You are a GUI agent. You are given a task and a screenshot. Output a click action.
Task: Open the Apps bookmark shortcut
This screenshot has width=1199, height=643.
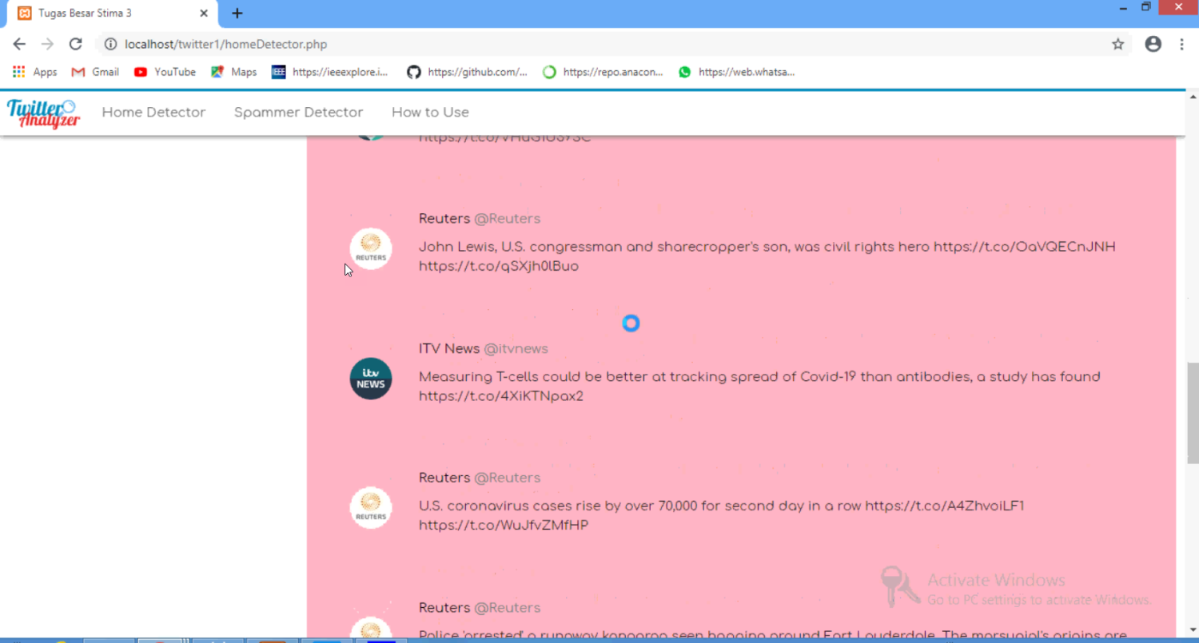tap(34, 72)
